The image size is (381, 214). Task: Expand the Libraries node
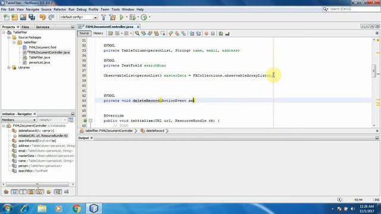(x=9, y=67)
